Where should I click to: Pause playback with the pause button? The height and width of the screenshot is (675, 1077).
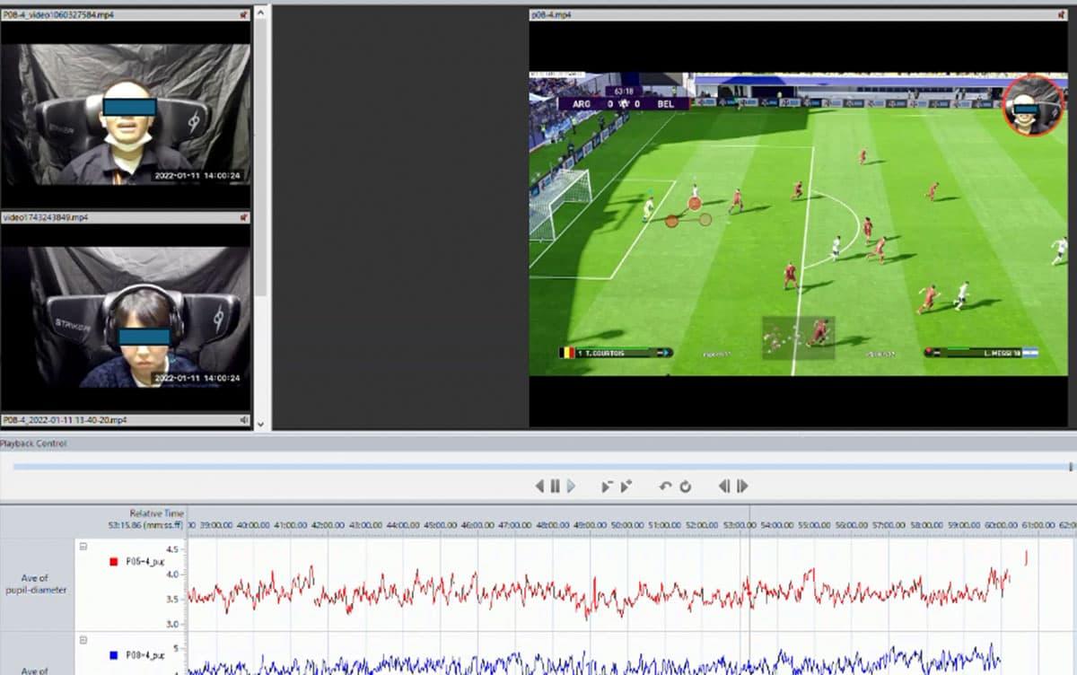coord(555,487)
